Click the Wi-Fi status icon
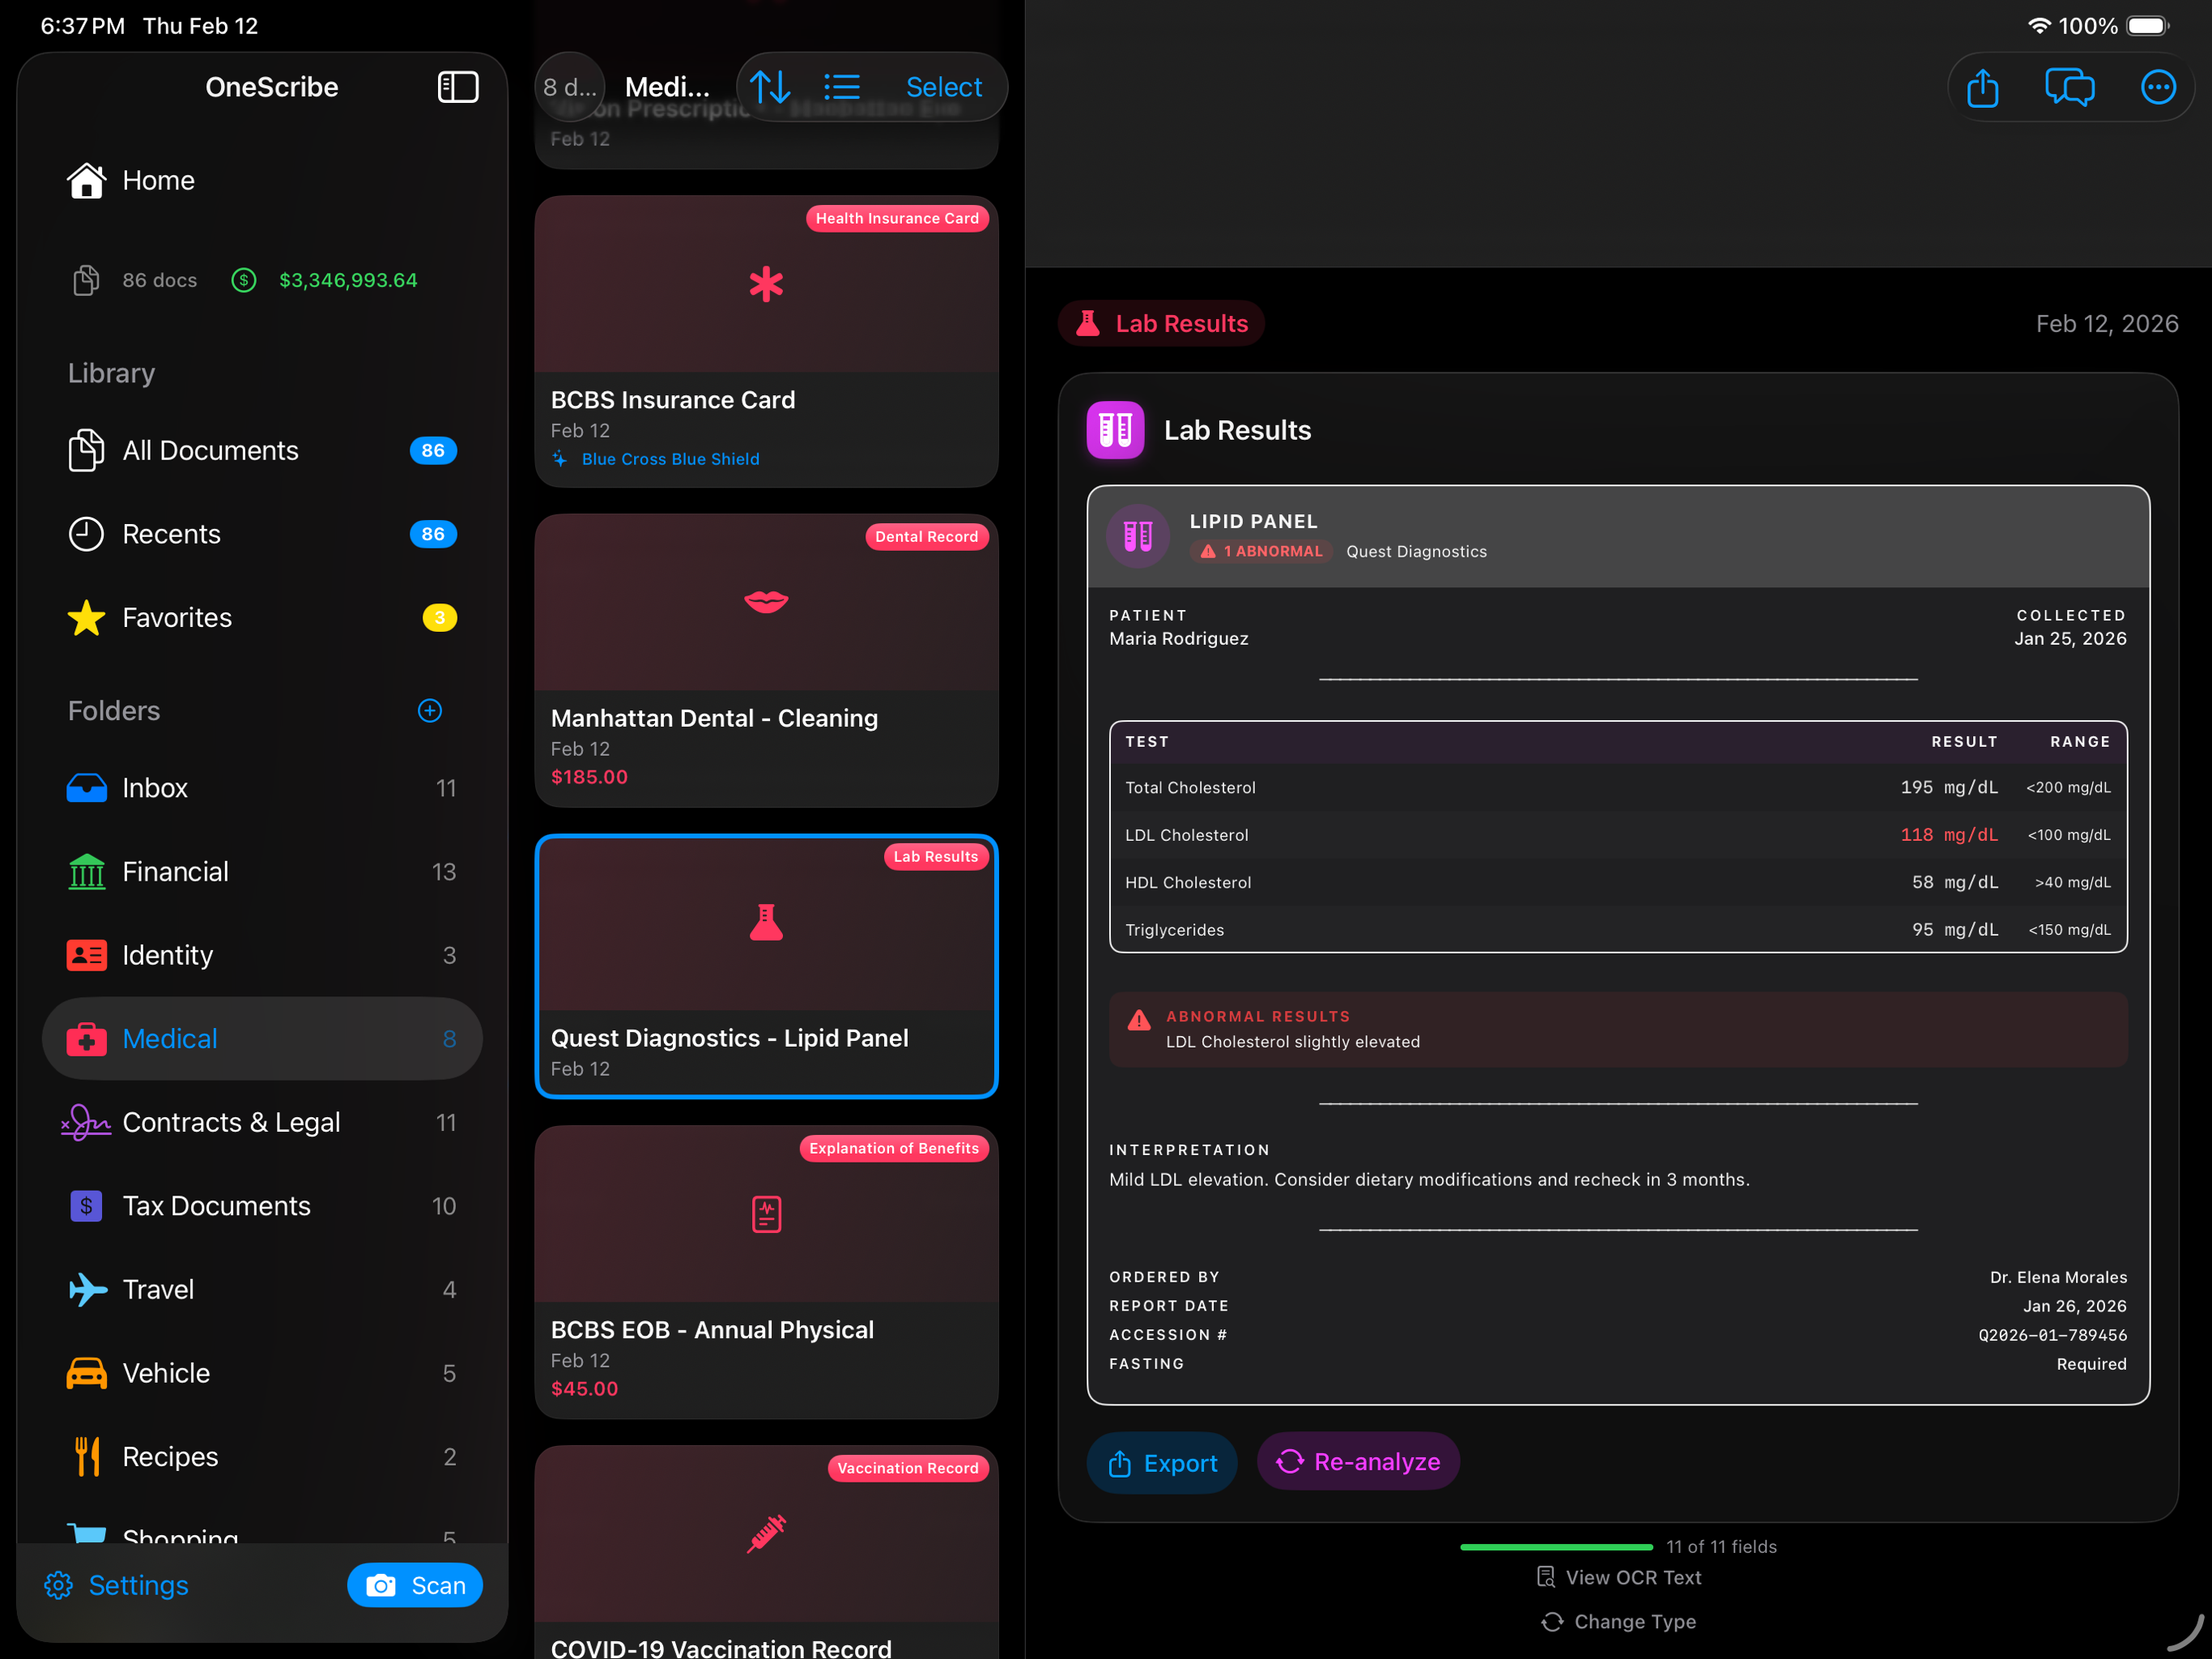The width and height of the screenshot is (2212, 1659). [x=2039, y=26]
